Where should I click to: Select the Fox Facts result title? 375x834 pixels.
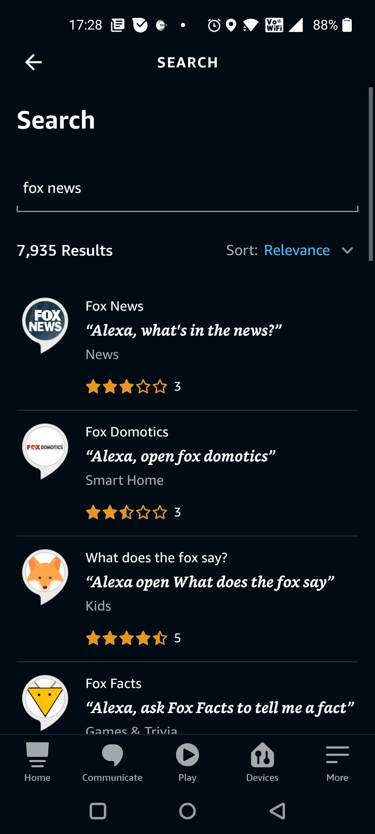pyautogui.click(x=114, y=684)
